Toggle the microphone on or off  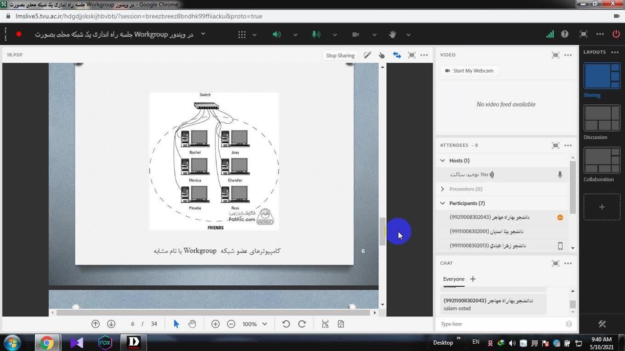[316, 35]
